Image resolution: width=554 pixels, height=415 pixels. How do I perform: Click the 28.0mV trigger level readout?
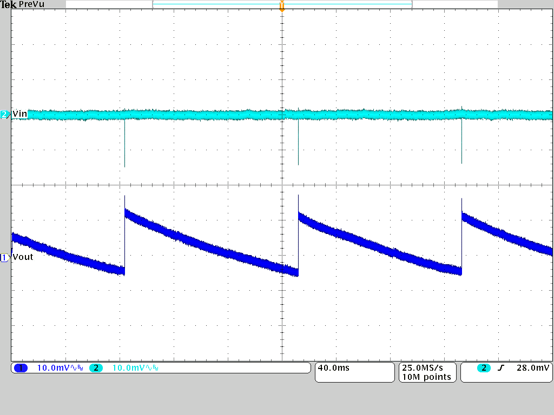pyautogui.click(x=533, y=367)
